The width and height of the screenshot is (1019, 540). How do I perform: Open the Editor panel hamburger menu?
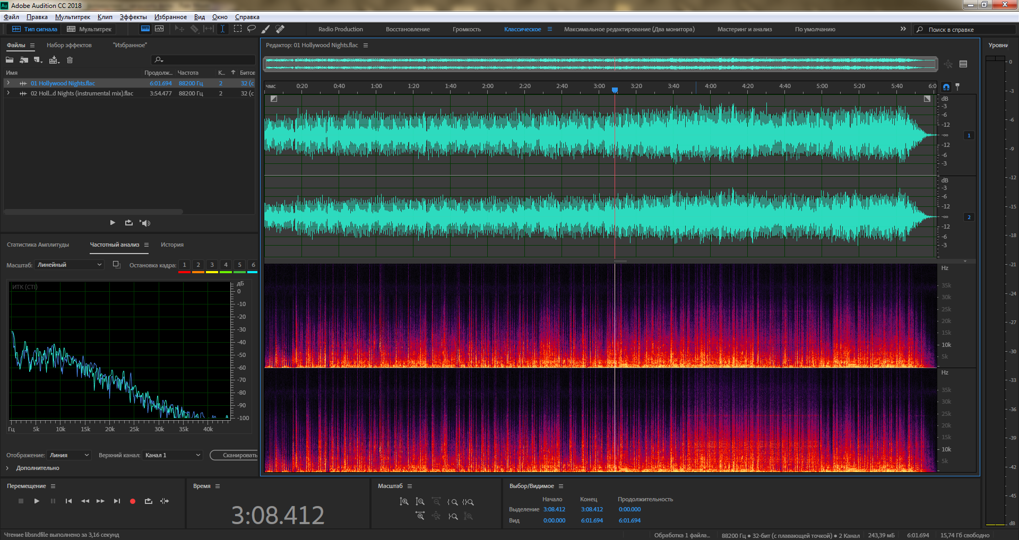[x=366, y=46]
